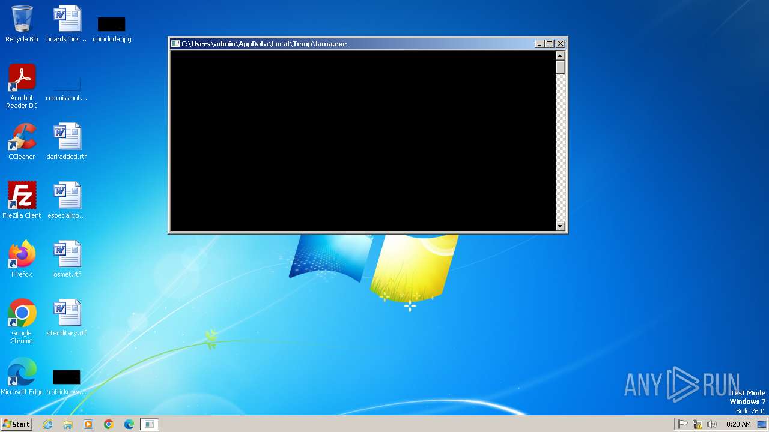Screen dimensions: 769x432
Task: Launch Firefox desktop shortcut
Action: click(22, 259)
